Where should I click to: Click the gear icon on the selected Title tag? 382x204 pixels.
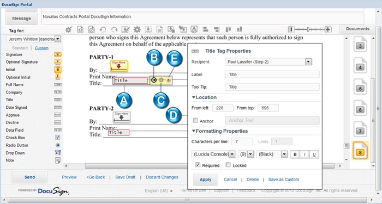pyautogui.click(x=161, y=80)
